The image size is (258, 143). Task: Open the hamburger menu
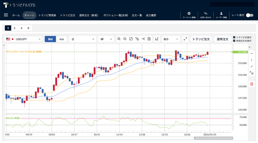click(x=6, y=15)
